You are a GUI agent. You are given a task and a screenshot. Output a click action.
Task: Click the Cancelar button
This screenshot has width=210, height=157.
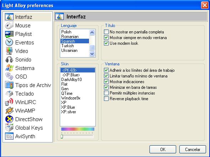pyautogui.click(x=193, y=150)
